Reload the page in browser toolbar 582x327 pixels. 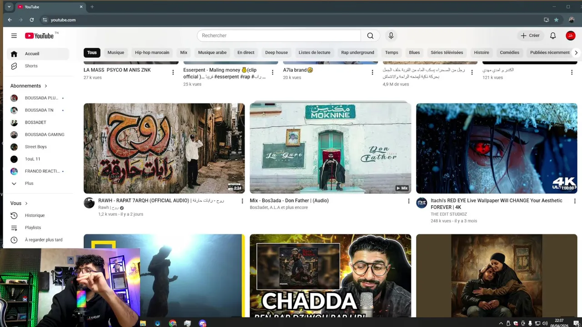(32, 20)
